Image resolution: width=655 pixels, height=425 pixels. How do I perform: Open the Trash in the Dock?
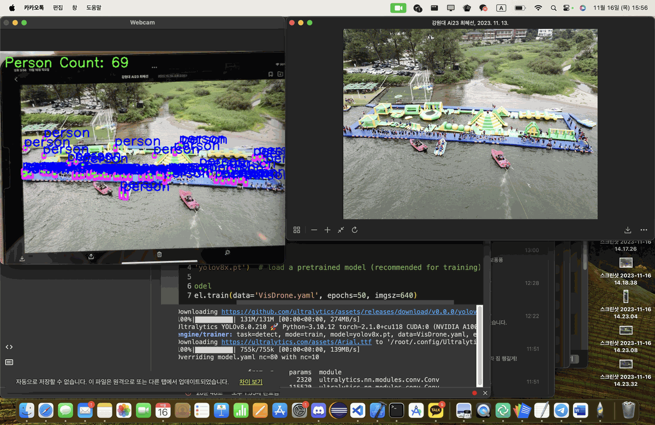pos(629,410)
